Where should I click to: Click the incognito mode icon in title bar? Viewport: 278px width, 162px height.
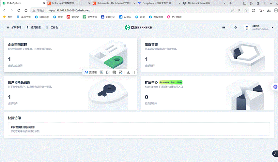[251, 3]
